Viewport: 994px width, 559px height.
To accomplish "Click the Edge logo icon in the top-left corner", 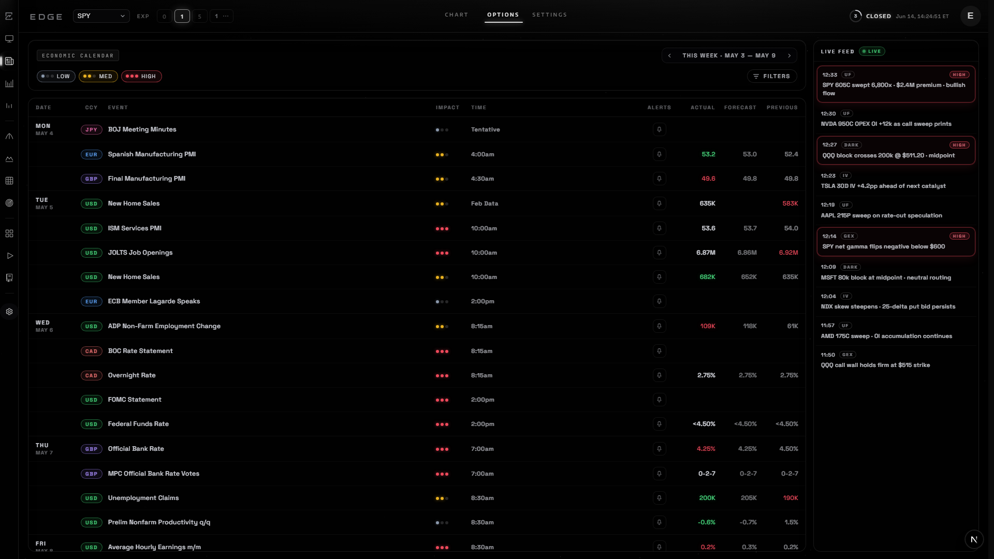I will [9, 16].
